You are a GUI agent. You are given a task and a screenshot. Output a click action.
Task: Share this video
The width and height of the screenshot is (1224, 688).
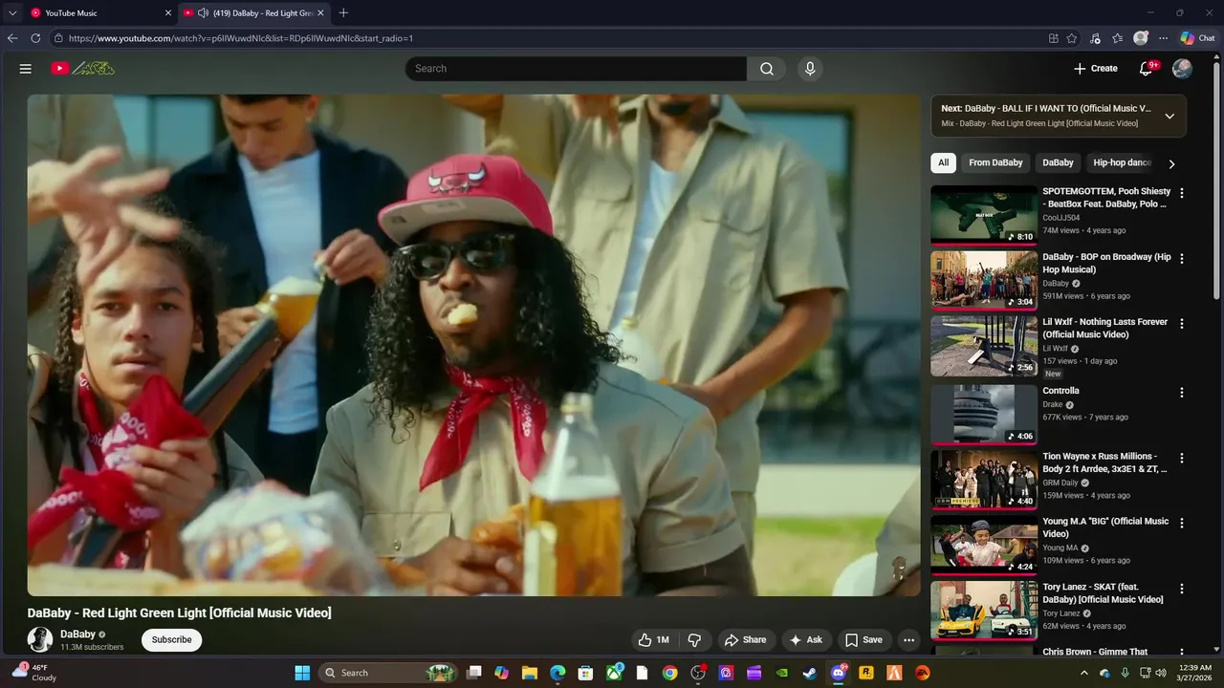pos(745,640)
